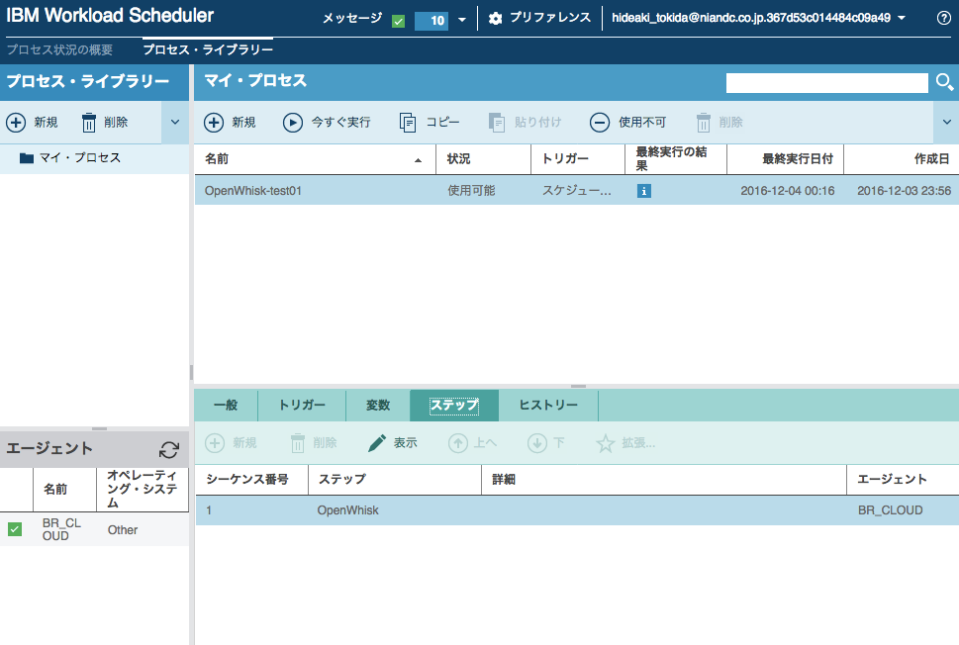Click the BR_CLOUD agent cell in steps table
Screen dimensions: 959x645
click(x=890, y=510)
